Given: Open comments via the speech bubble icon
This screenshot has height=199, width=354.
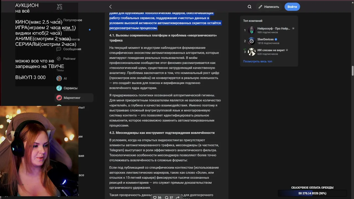Looking at the screenshot, I should click(x=166, y=197).
